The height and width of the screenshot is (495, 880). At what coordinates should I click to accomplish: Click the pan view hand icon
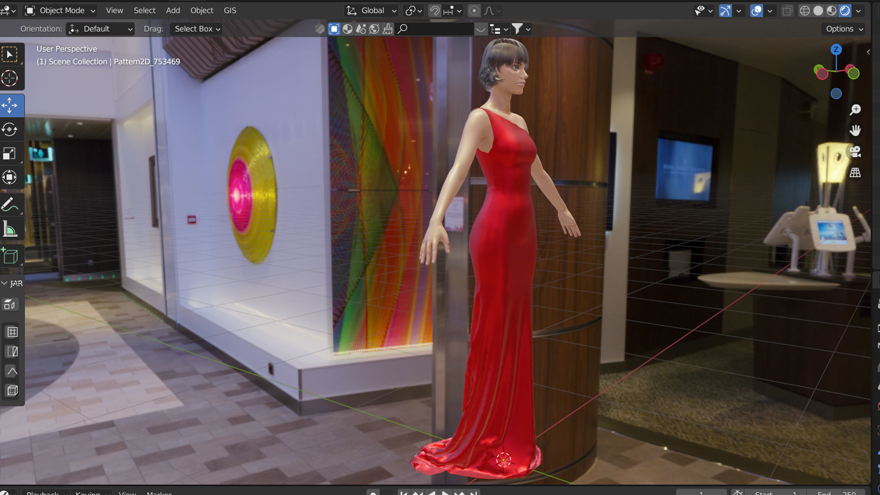(855, 131)
